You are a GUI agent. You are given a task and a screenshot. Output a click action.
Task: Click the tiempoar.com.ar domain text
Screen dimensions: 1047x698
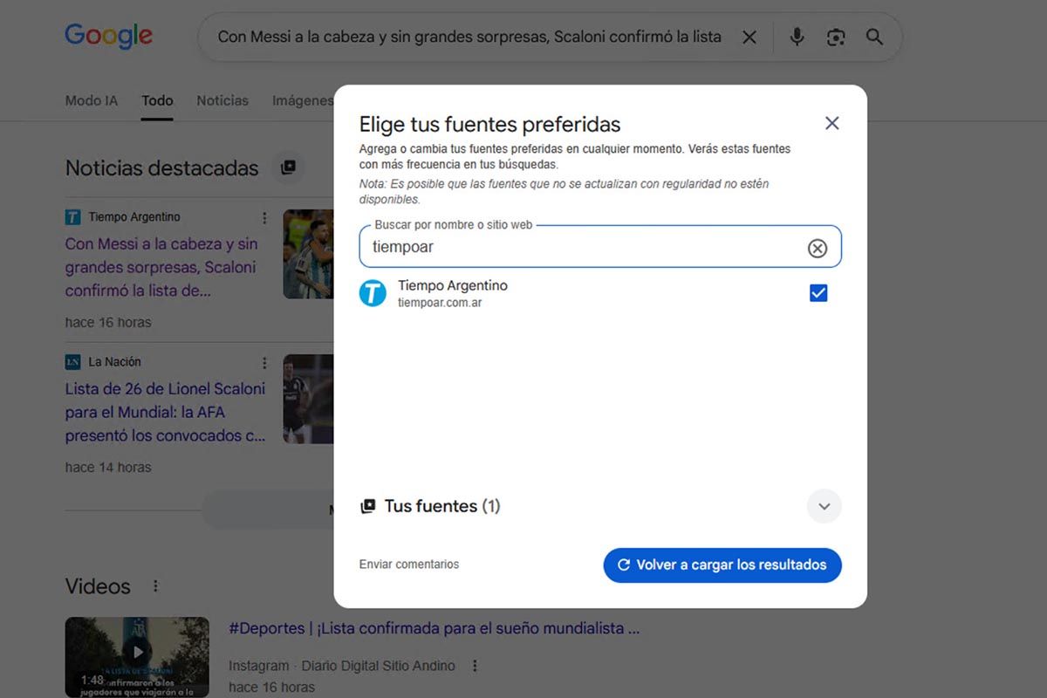pyautogui.click(x=440, y=303)
